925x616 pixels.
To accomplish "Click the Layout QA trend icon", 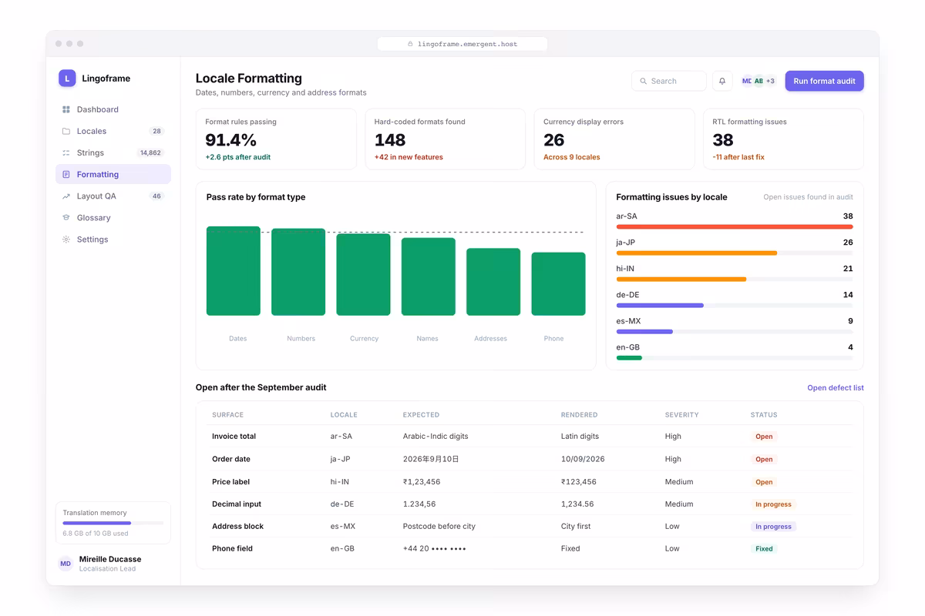I will pyautogui.click(x=66, y=196).
